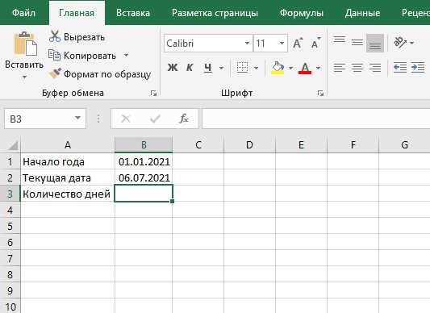Expand the borders dropdown arrow
This screenshot has height=313, width=430.
[256, 68]
